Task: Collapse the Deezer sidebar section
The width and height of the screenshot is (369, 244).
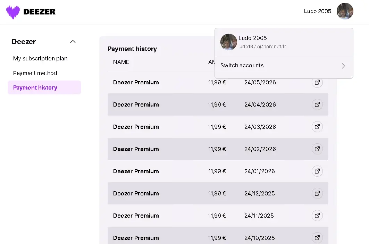Action: click(x=73, y=42)
